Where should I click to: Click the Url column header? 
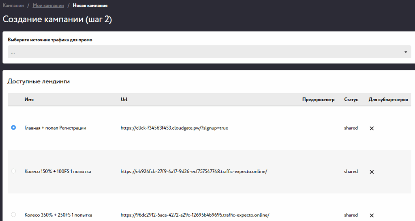124,100
